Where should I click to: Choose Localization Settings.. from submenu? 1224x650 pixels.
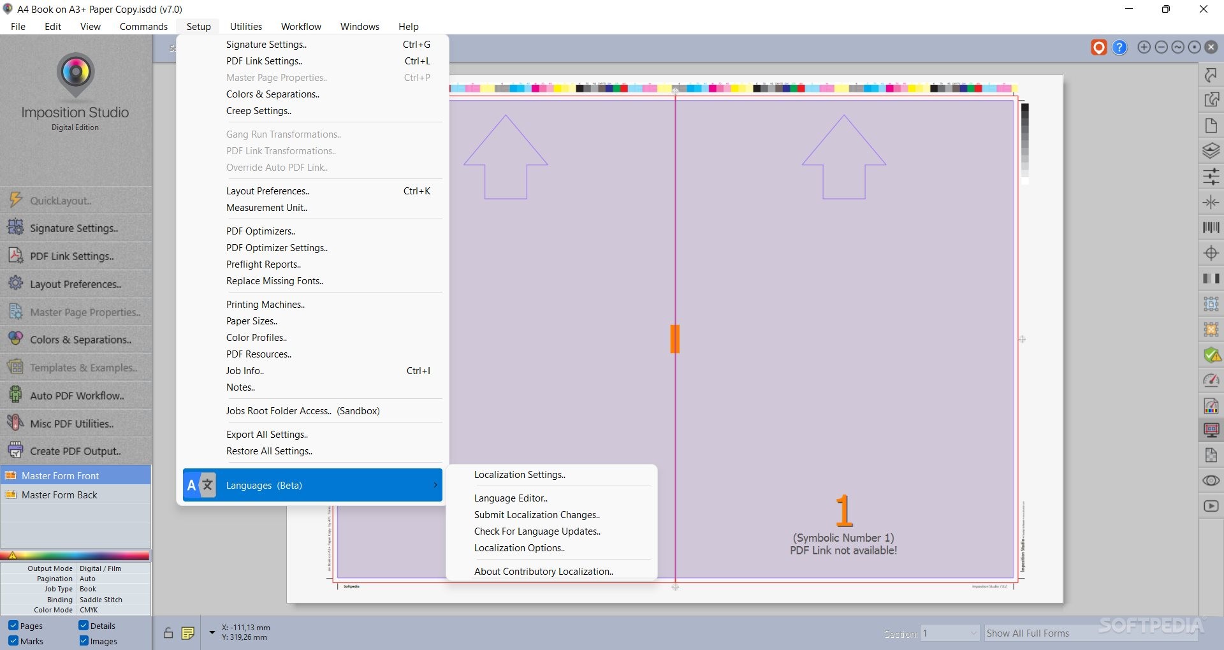pos(520,475)
